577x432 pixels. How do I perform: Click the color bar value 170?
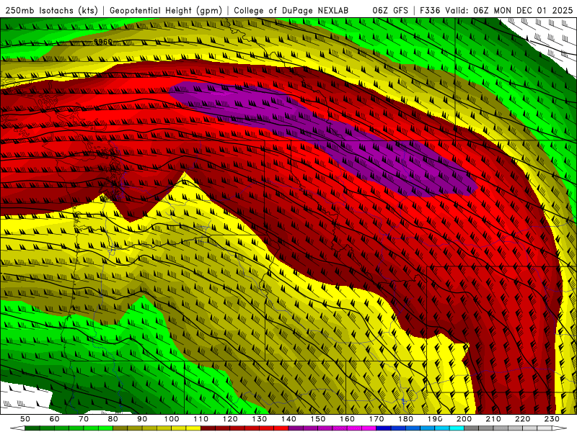[376, 419]
